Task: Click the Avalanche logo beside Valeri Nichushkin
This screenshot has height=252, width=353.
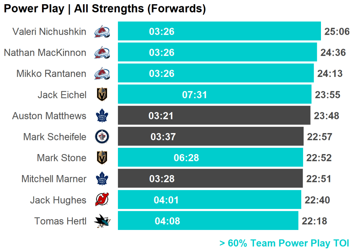Action: pos(102,32)
